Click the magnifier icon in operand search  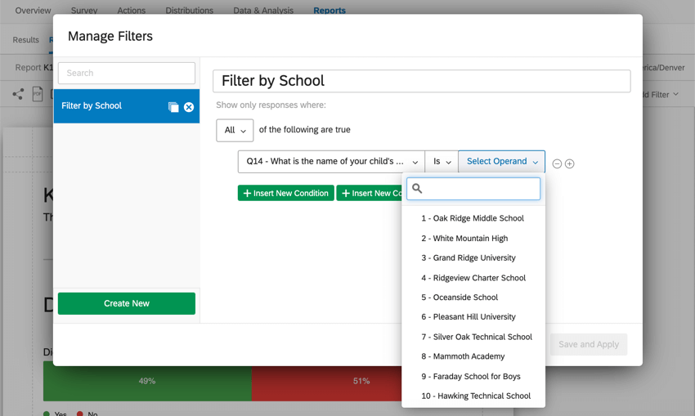(417, 188)
